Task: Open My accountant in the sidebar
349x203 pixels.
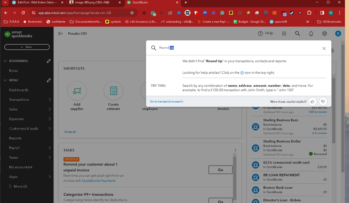Action: [21, 167]
